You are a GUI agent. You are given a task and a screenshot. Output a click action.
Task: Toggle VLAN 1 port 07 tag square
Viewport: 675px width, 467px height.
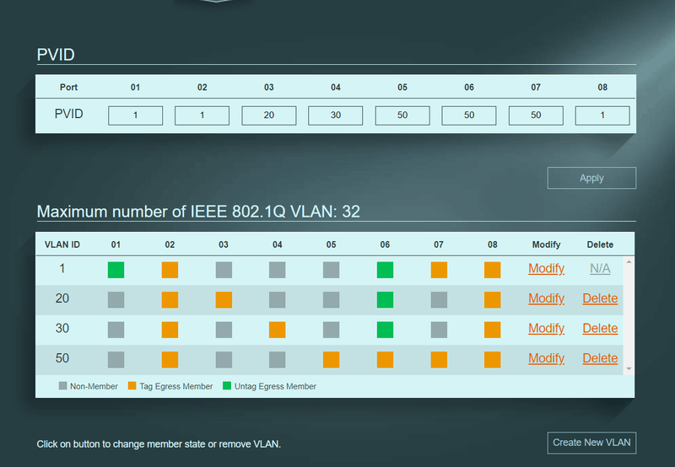[x=439, y=270]
